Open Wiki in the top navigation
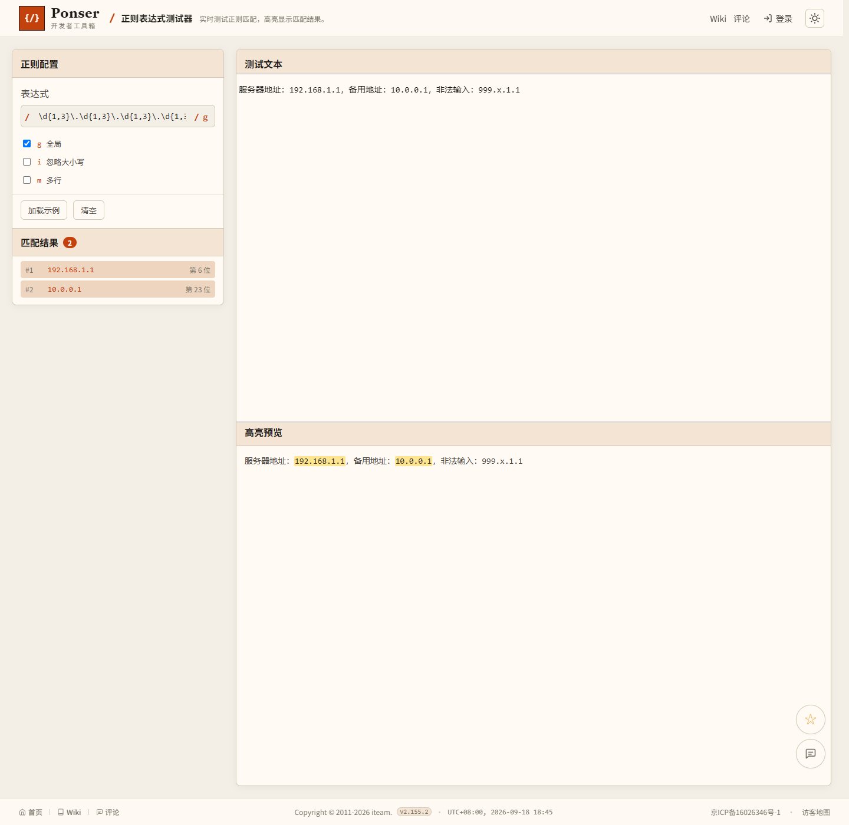This screenshot has height=825, width=849. click(x=718, y=19)
